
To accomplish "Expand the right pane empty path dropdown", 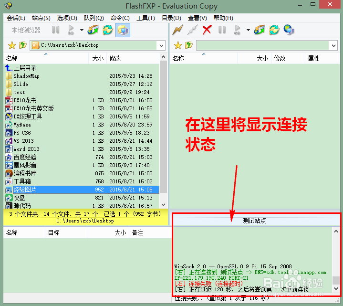I will pyautogui.click(x=333, y=45).
